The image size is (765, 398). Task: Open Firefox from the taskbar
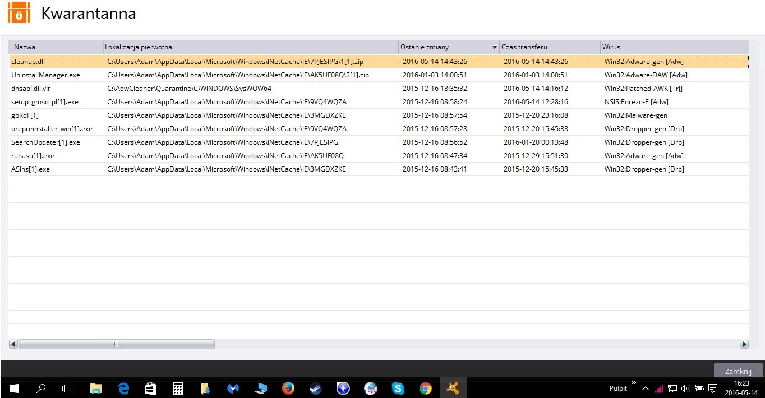288,388
